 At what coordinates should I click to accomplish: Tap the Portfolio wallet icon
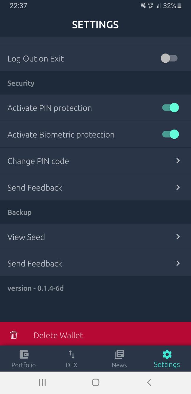coord(24,354)
